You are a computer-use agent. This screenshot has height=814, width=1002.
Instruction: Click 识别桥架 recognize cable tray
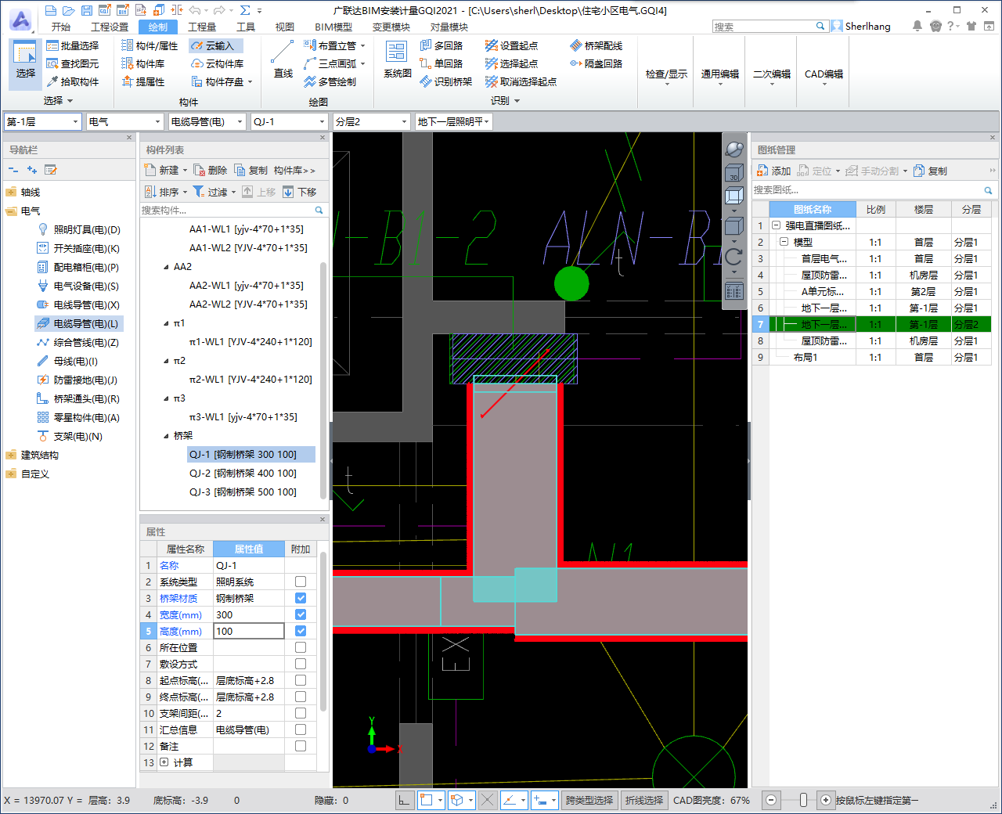tap(445, 81)
